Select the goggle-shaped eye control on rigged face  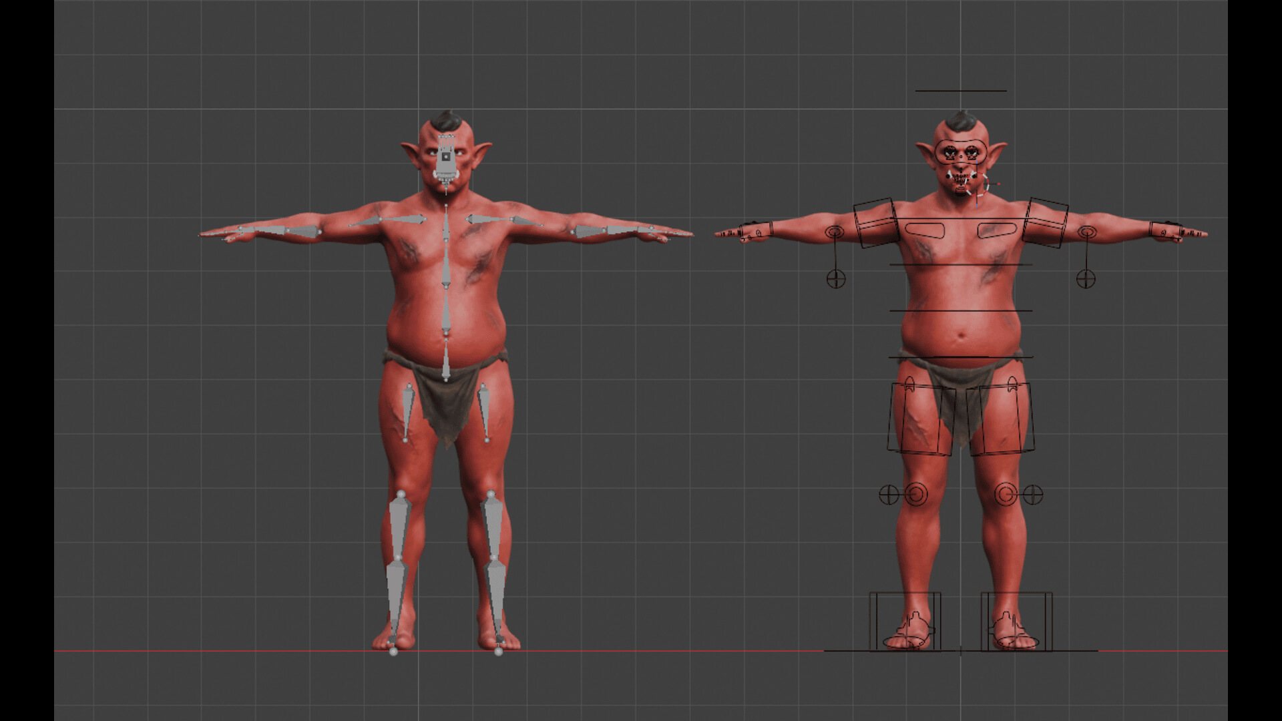click(x=961, y=152)
